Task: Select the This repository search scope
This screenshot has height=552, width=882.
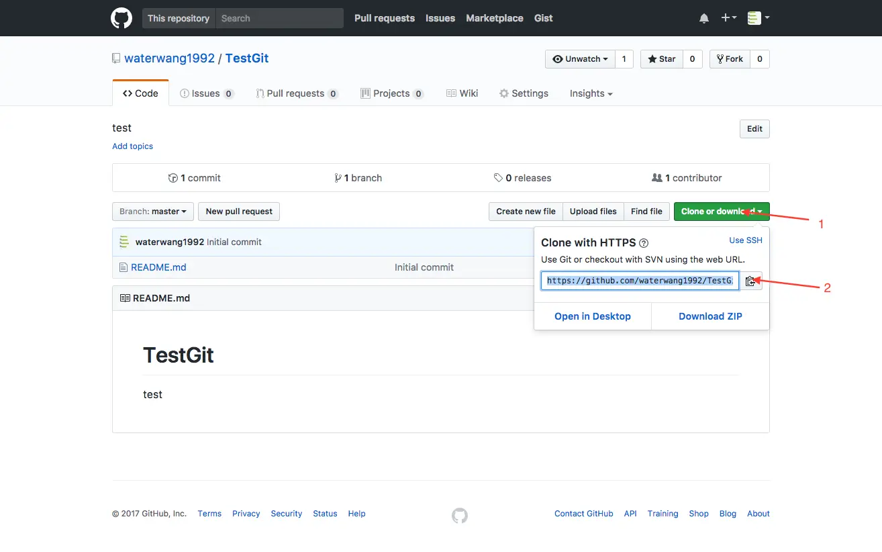Action: pos(179,18)
